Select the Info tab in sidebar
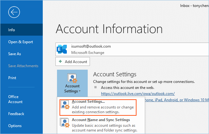 pos(12,30)
